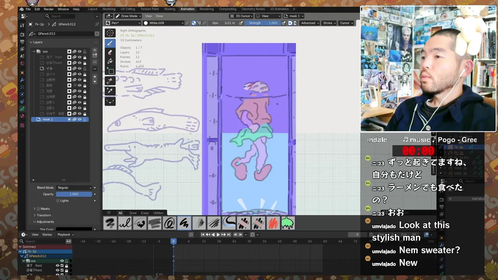Toggle sea channel visibility in dopesheet
The height and width of the screenshot is (280, 498).
62,261
